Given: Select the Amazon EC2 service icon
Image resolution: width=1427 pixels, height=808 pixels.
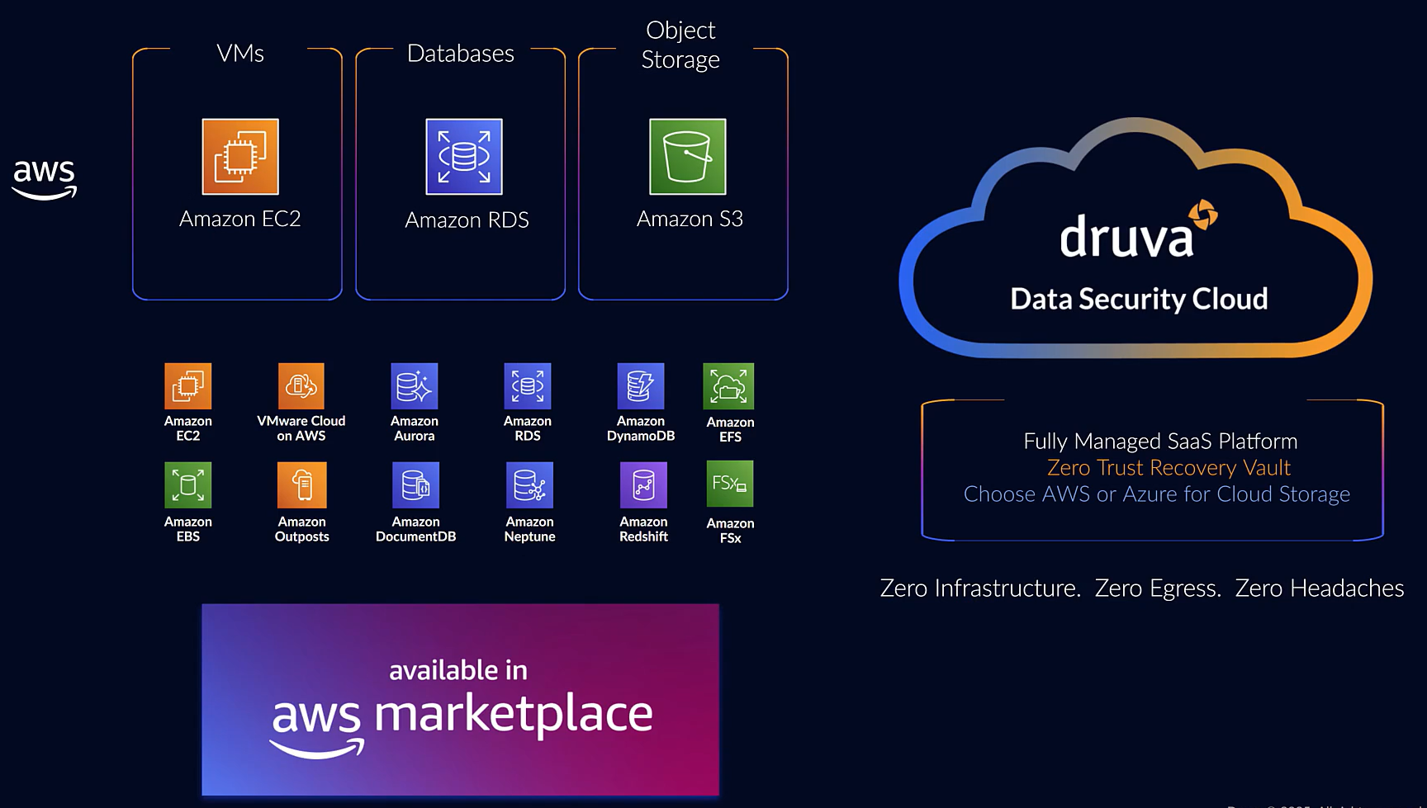Looking at the screenshot, I should [x=239, y=157].
